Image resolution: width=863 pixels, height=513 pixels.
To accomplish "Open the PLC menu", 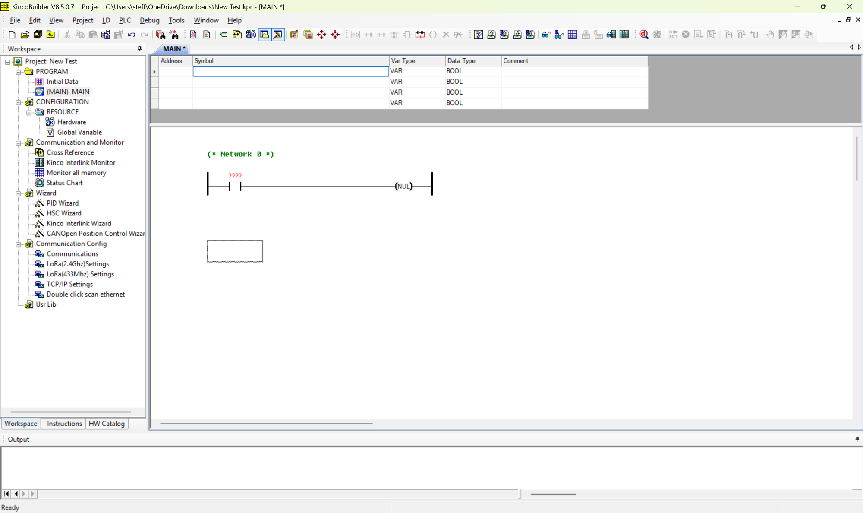I will tap(125, 20).
